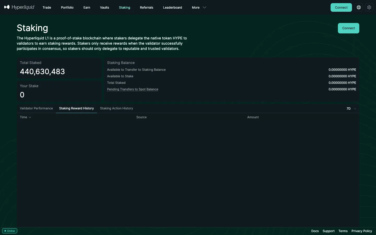This screenshot has width=376, height=235.
Task: Click the Staking Balance panel heading
Action: pyautogui.click(x=121, y=63)
